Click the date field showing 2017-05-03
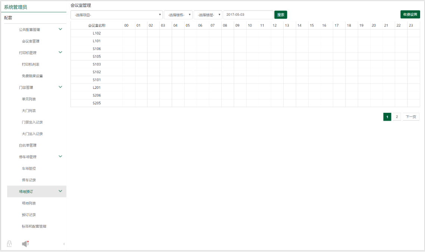The image size is (425, 252). (248, 15)
